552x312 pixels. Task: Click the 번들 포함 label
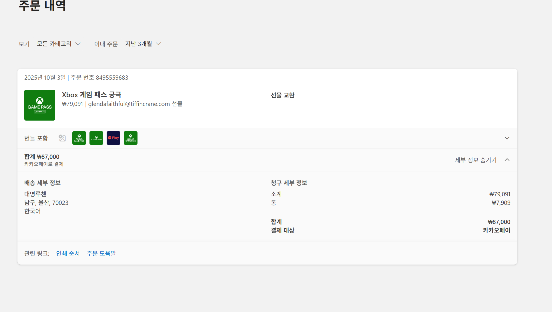click(x=36, y=138)
